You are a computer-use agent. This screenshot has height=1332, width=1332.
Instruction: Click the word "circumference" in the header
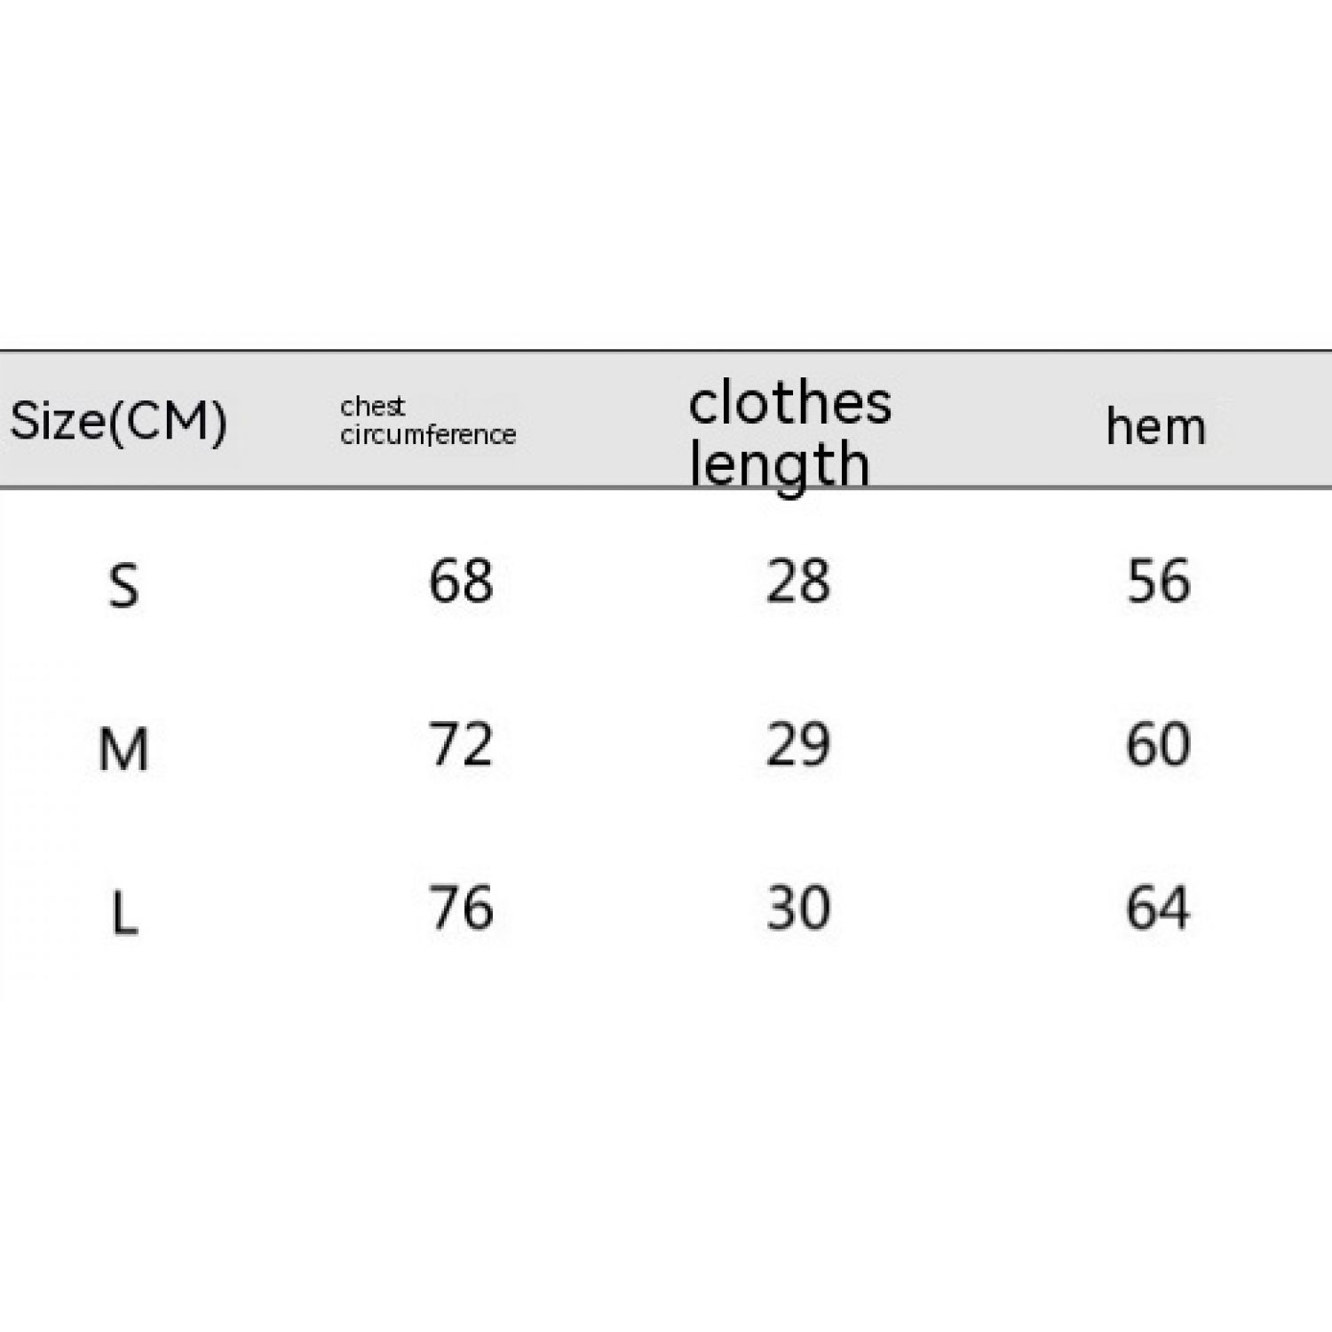click(x=427, y=435)
